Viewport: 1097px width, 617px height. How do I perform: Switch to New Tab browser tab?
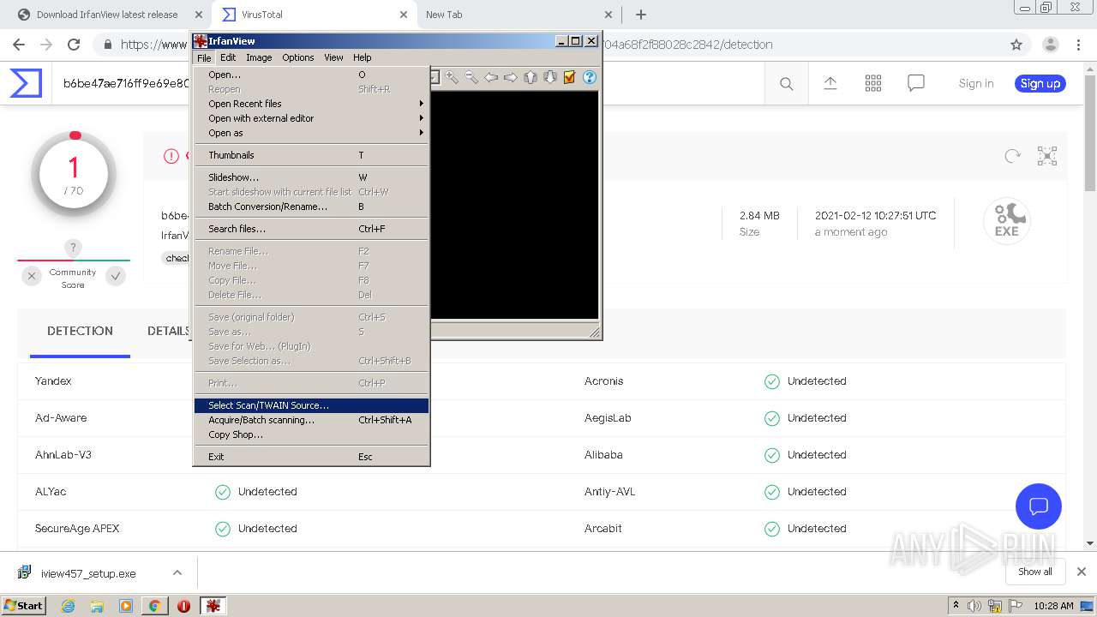point(519,15)
